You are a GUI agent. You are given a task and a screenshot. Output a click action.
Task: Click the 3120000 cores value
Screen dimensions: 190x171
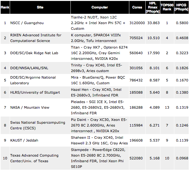[137, 23]
